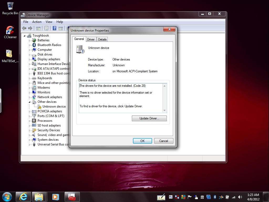
Task: Toggle the Show/Hide Console Tree toolbar icon
Action: [38, 28]
